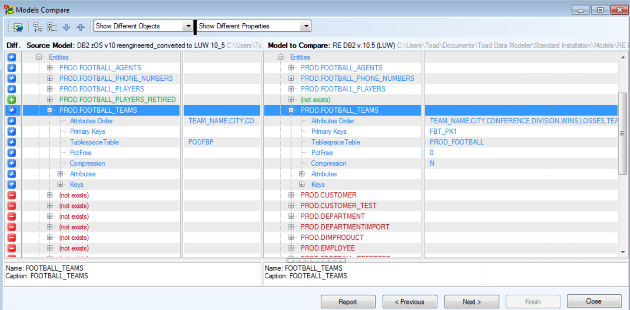Screen dimensions: 630x310
Task: Click the red minus icon for PROD.CUSTOMER row
Action: [12, 195]
